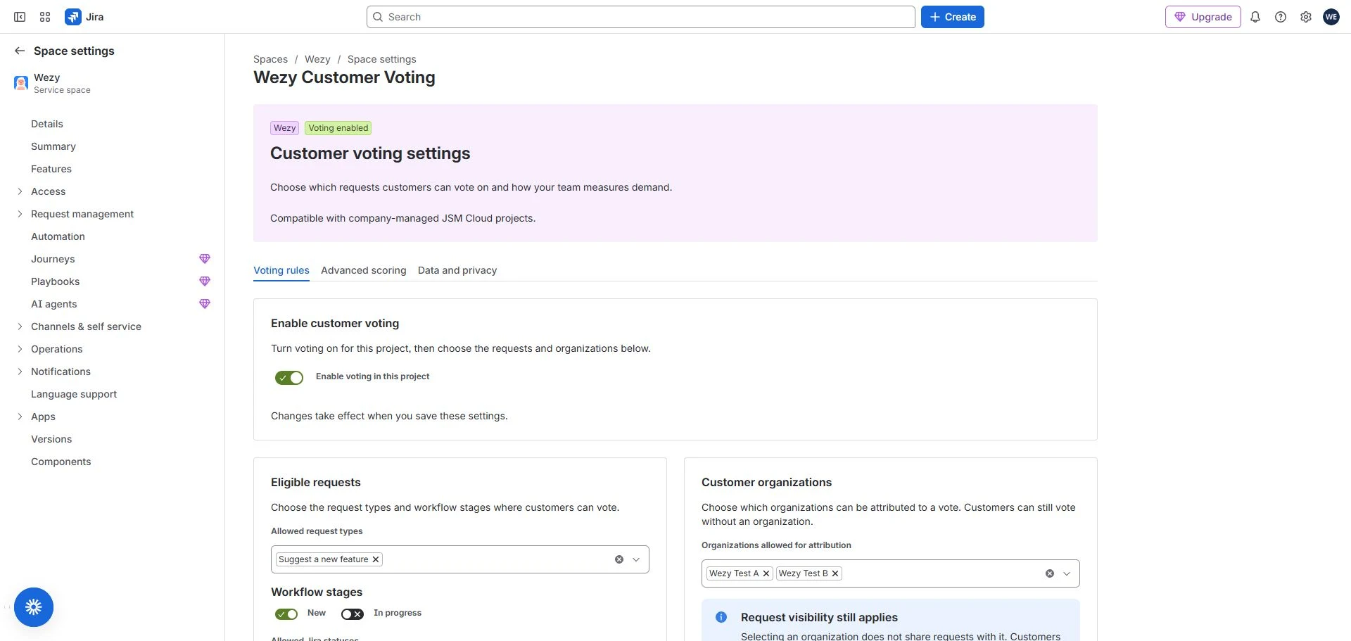Expand the Notifications section

20,372
